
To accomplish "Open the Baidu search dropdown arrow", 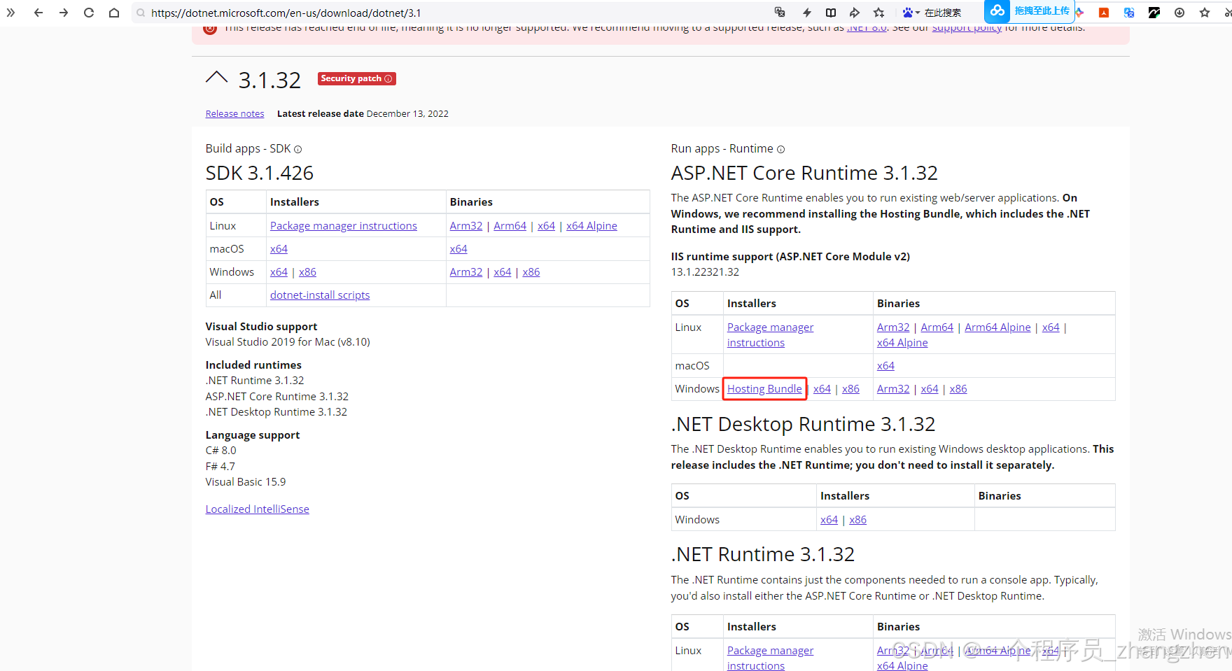I will pos(919,12).
